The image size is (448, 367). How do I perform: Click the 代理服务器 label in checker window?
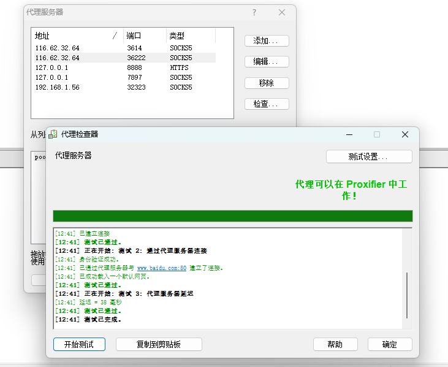pyautogui.click(x=73, y=156)
